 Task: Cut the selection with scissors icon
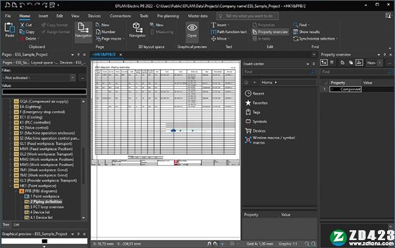point(22,25)
